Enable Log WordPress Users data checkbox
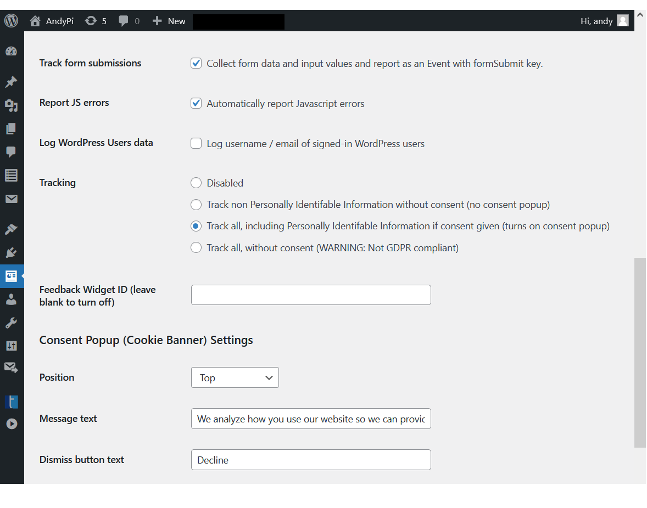647x508 pixels. tap(196, 144)
